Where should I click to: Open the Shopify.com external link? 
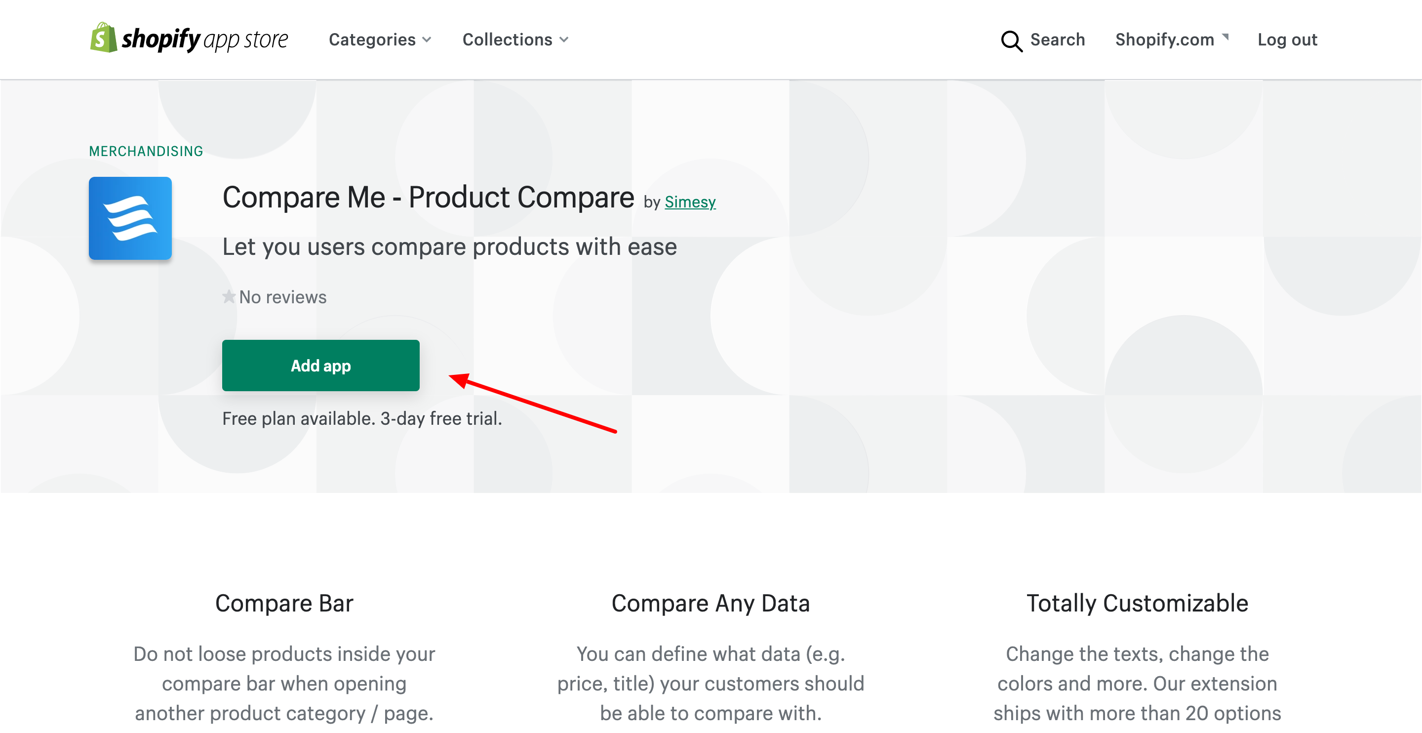click(x=1171, y=40)
